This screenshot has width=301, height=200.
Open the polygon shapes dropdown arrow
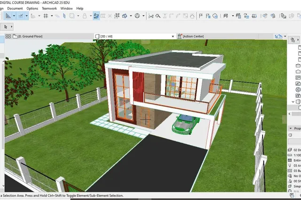click(x=131, y=16)
